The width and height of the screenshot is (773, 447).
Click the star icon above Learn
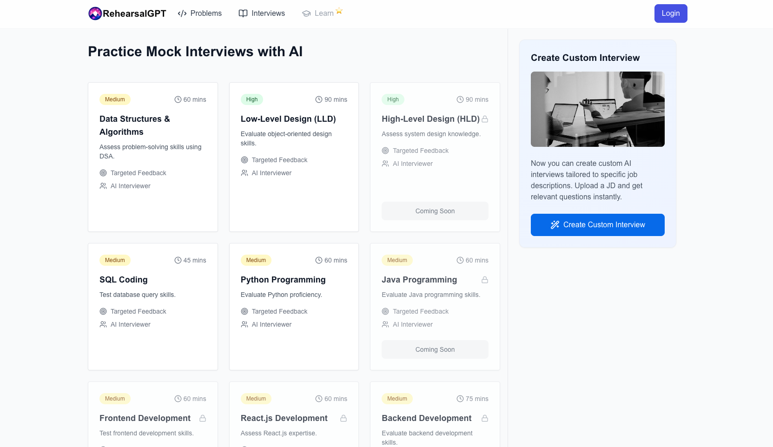(339, 11)
